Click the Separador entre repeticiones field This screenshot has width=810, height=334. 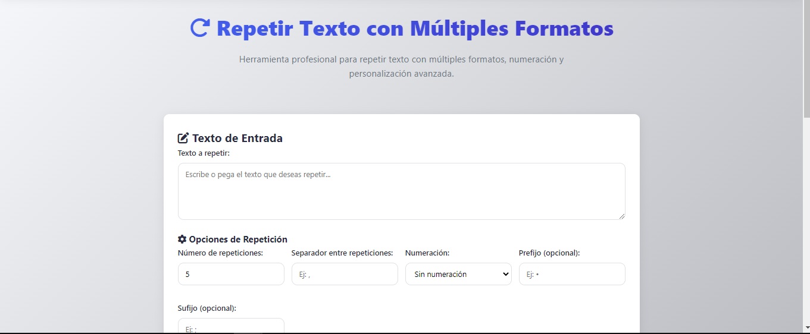(345, 274)
